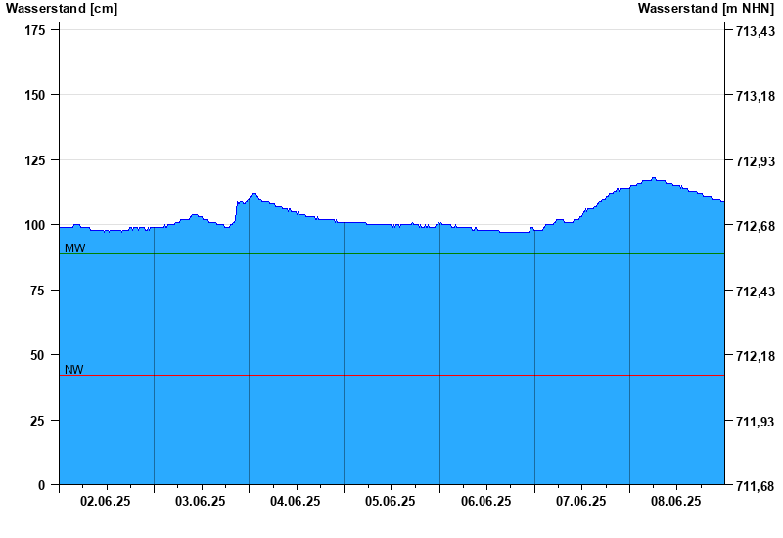Click the right axis value 711,93
783x538 pixels.
pos(756,422)
